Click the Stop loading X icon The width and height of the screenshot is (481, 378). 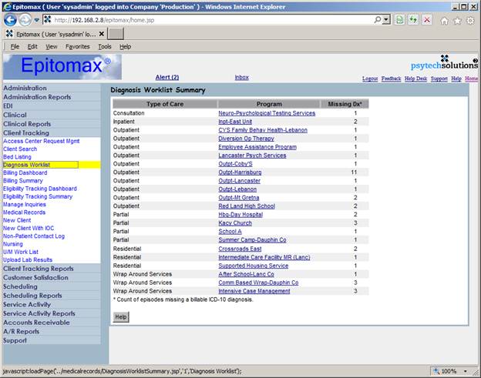(x=427, y=19)
